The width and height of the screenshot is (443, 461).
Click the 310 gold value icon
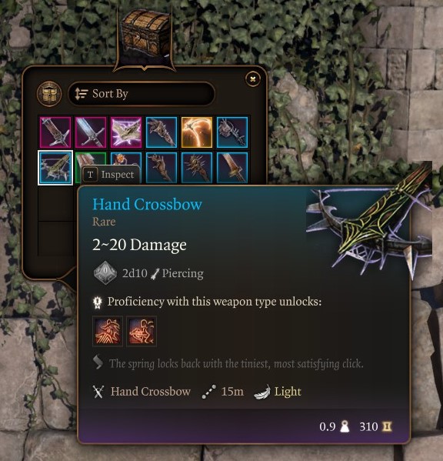click(x=387, y=426)
